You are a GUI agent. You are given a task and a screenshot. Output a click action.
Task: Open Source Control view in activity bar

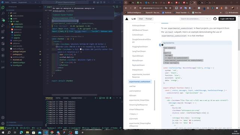tap(3, 19)
